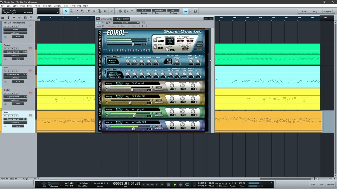The width and height of the screenshot is (337, 189).
Task: Open the Bars timebase dropdown
Action: pos(173,10)
